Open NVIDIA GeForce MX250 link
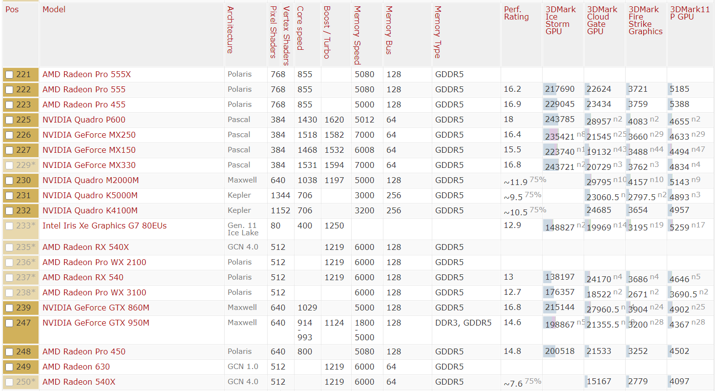This screenshot has height=391, width=717. [89, 135]
